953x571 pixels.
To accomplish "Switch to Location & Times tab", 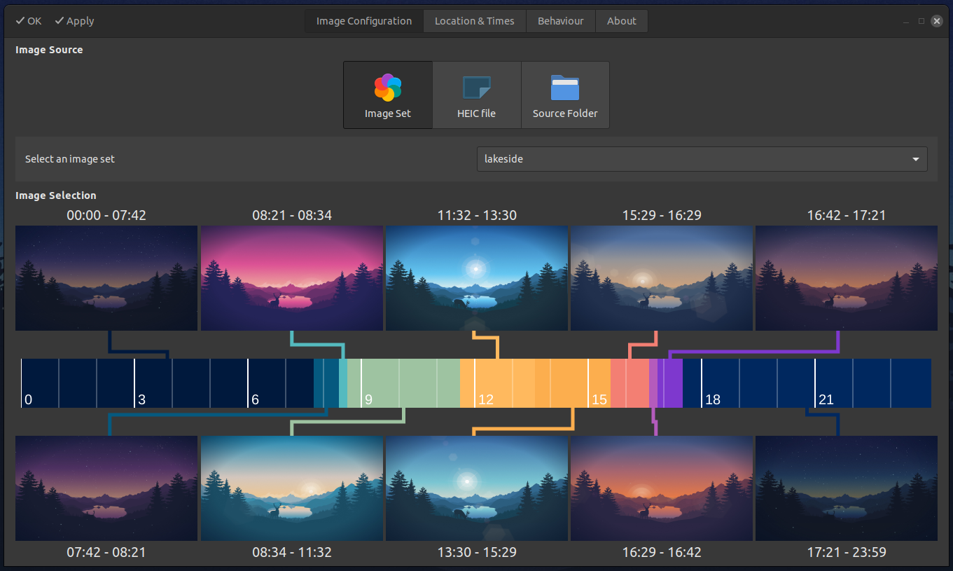I will (x=474, y=21).
